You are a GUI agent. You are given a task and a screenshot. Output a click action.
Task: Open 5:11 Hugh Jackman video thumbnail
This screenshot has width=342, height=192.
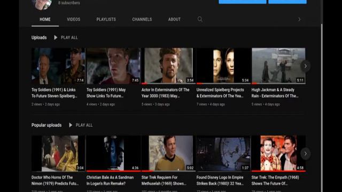(x=278, y=66)
